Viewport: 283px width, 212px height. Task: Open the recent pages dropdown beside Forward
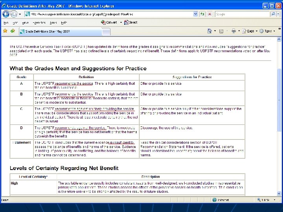point(20,14)
